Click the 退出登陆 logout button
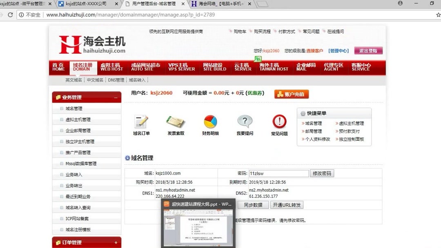This screenshot has width=441, height=248. 369,51
